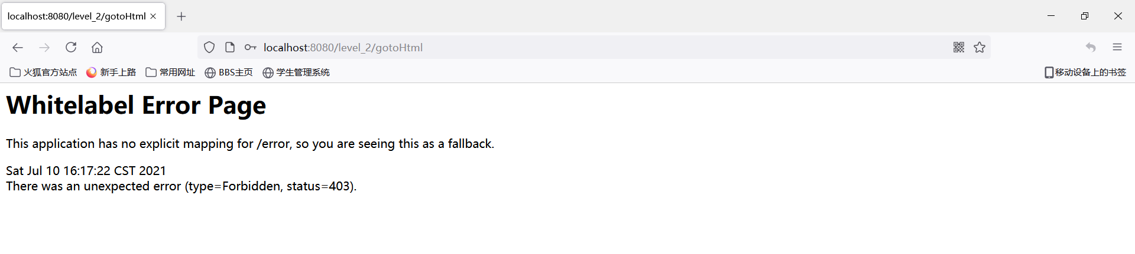Viewport: 1135px width, 254px height.
Task: Click the forward navigation arrow
Action: 44,48
